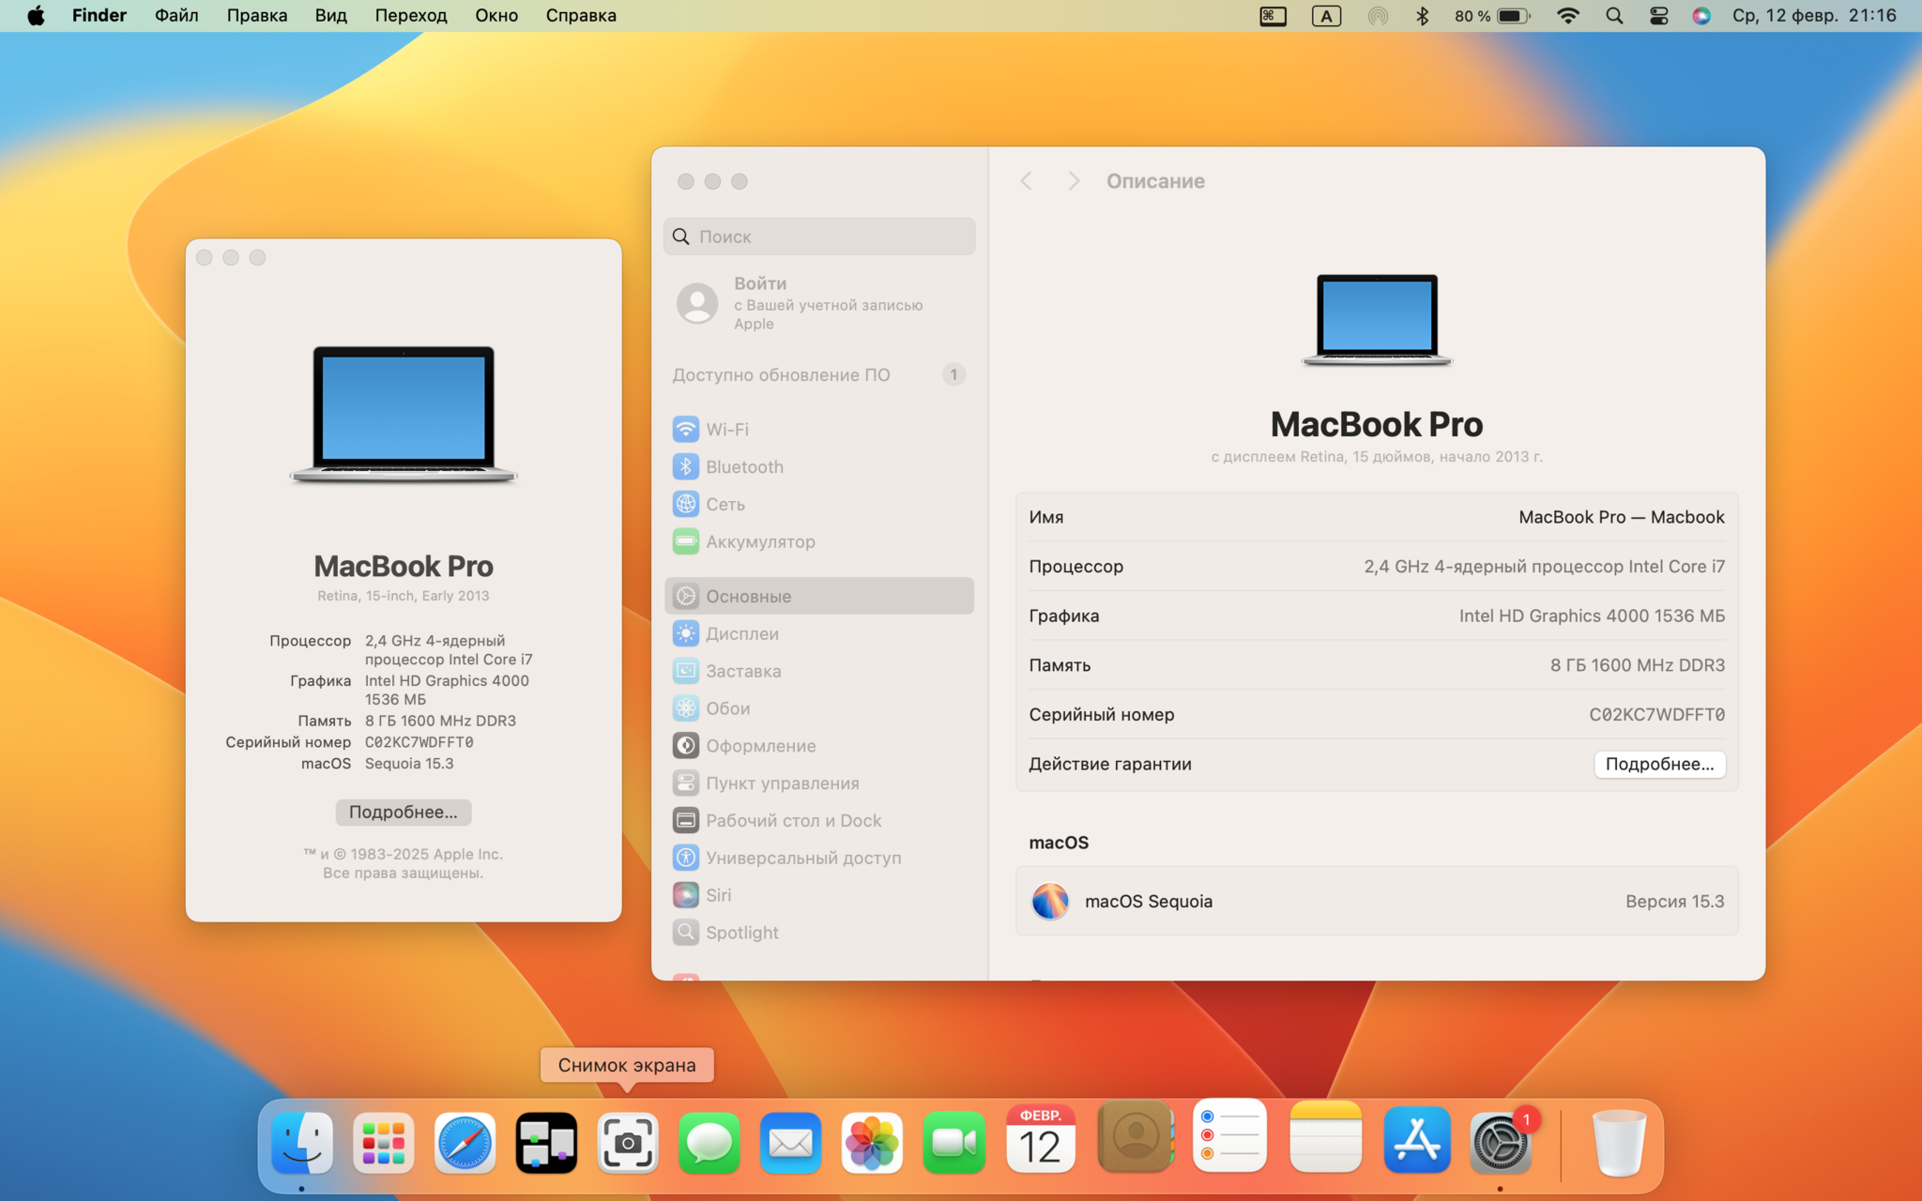Click the Имя row value MacBook Pro — Macbook

[1621, 517]
